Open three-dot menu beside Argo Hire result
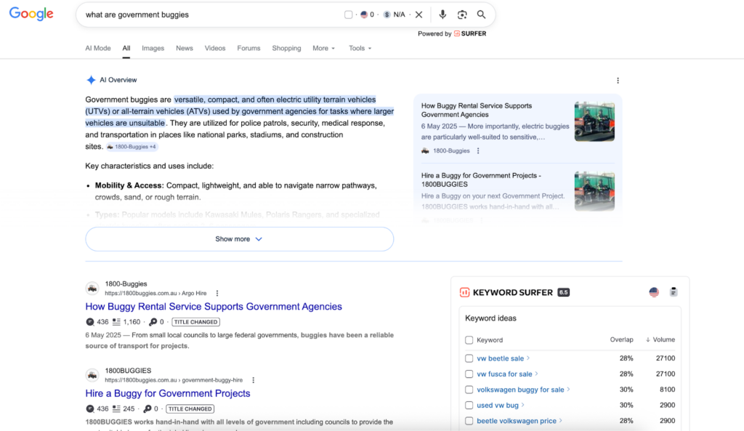Image resolution: width=744 pixels, height=431 pixels. point(217,293)
